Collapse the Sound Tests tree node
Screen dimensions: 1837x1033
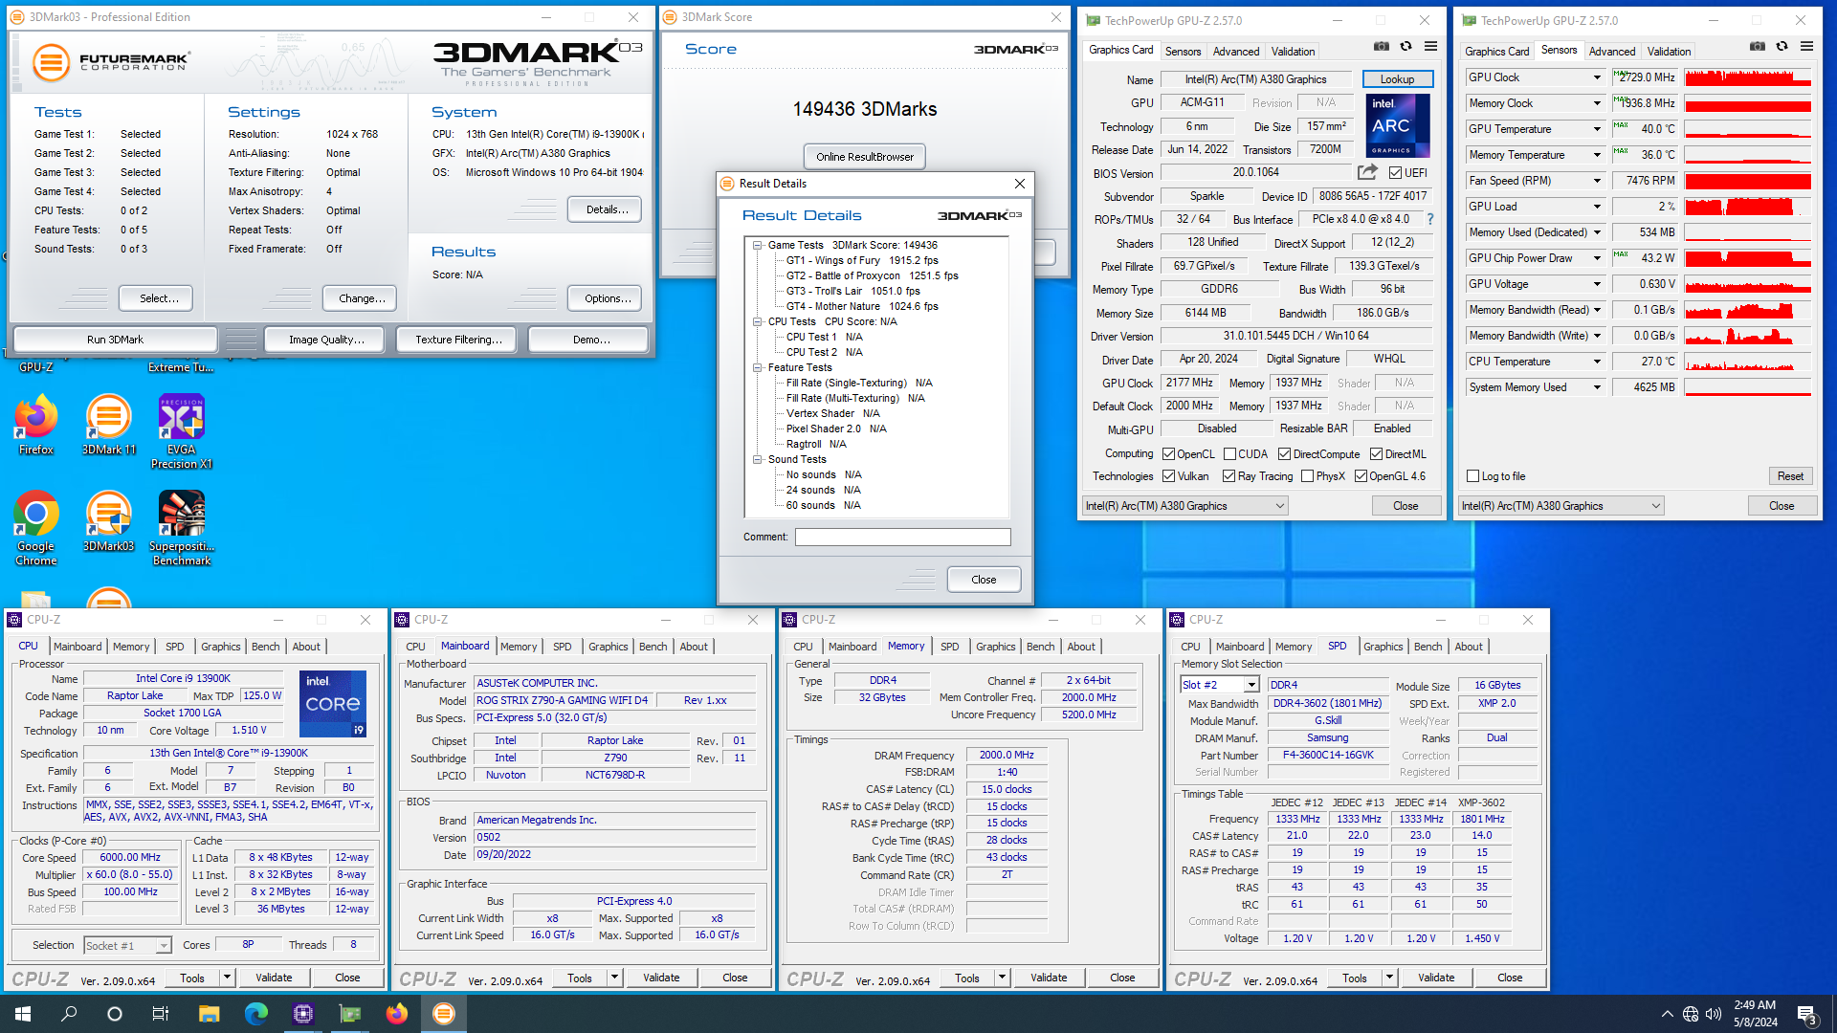point(757,459)
